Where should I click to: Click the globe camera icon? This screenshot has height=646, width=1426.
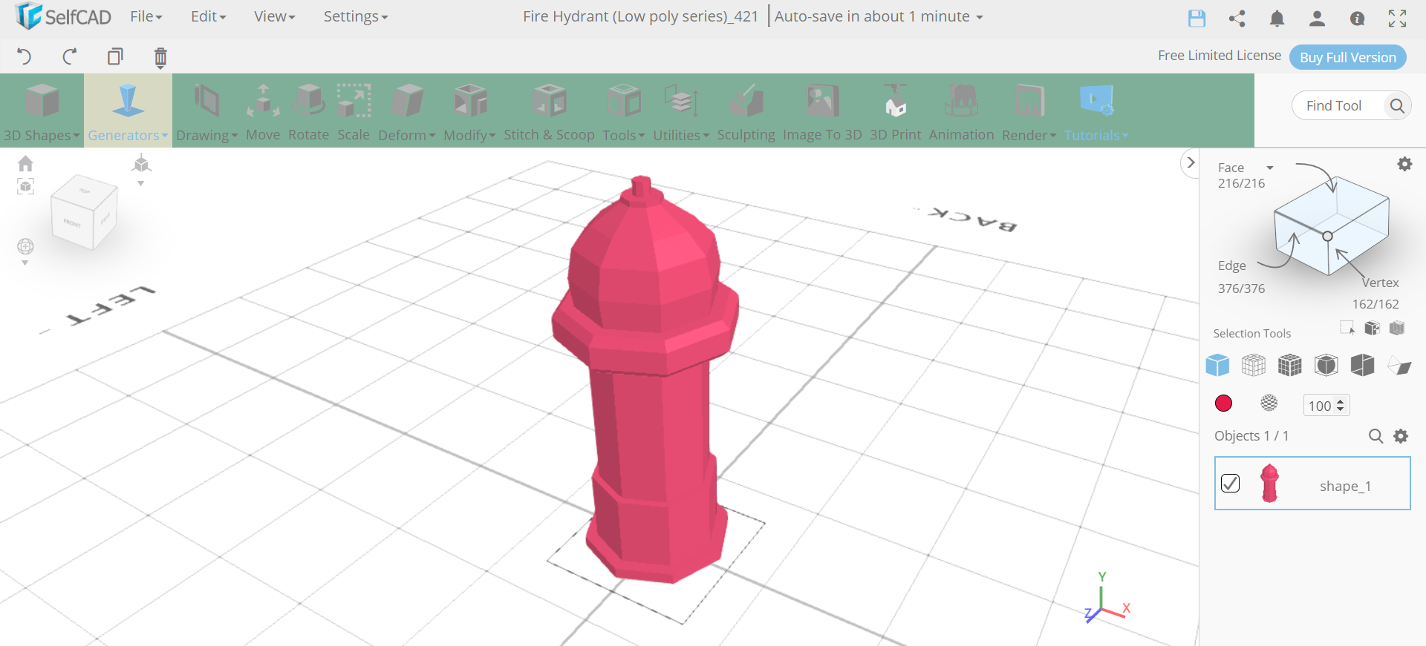pos(25,246)
